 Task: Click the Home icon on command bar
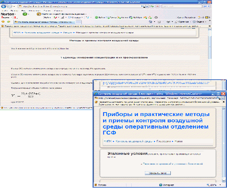tap(151, 22)
